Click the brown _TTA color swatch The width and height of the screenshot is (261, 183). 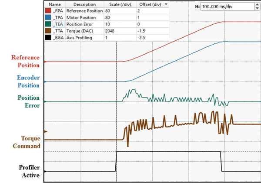(x=48, y=31)
